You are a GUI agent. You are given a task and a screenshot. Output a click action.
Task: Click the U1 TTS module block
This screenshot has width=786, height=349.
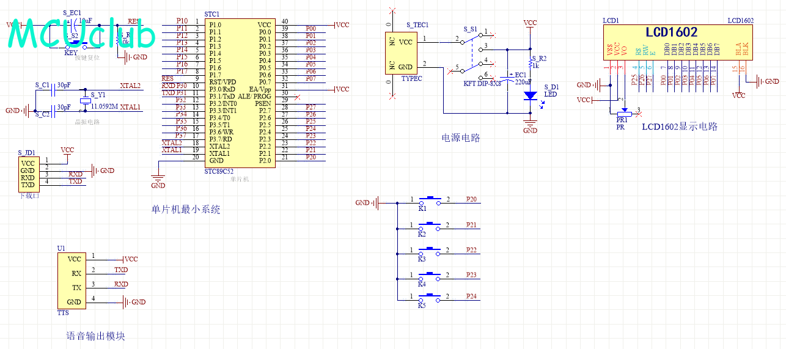(x=73, y=281)
